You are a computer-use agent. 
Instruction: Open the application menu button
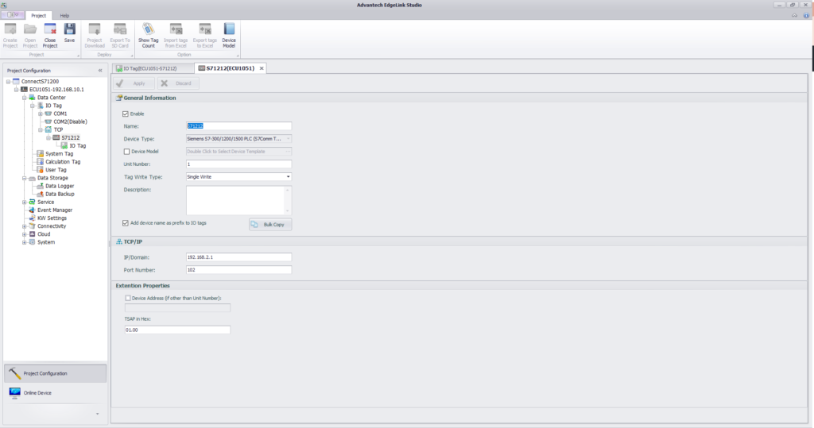click(x=13, y=15)
